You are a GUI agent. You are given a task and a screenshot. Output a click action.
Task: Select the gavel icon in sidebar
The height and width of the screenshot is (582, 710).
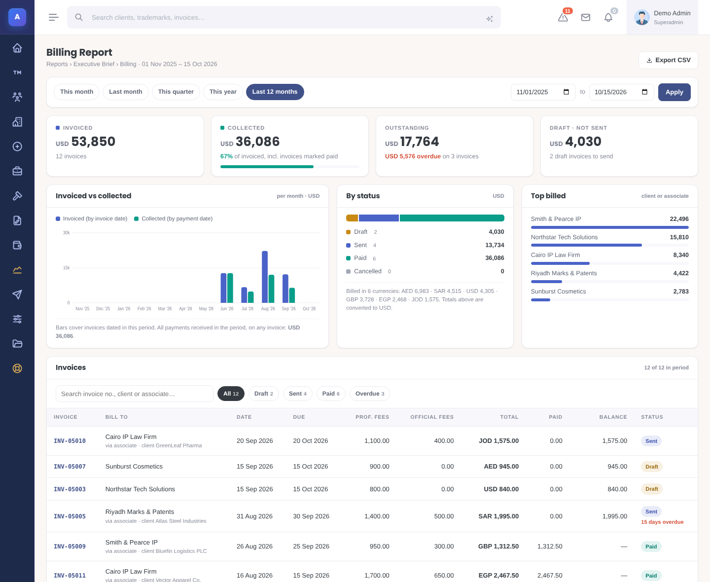click(17, 196)
